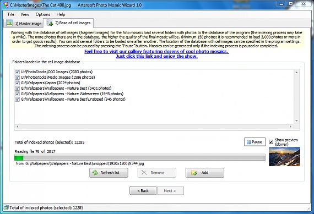
Task: Switch to the 1) Master image tab
Action: pos(24,24)
